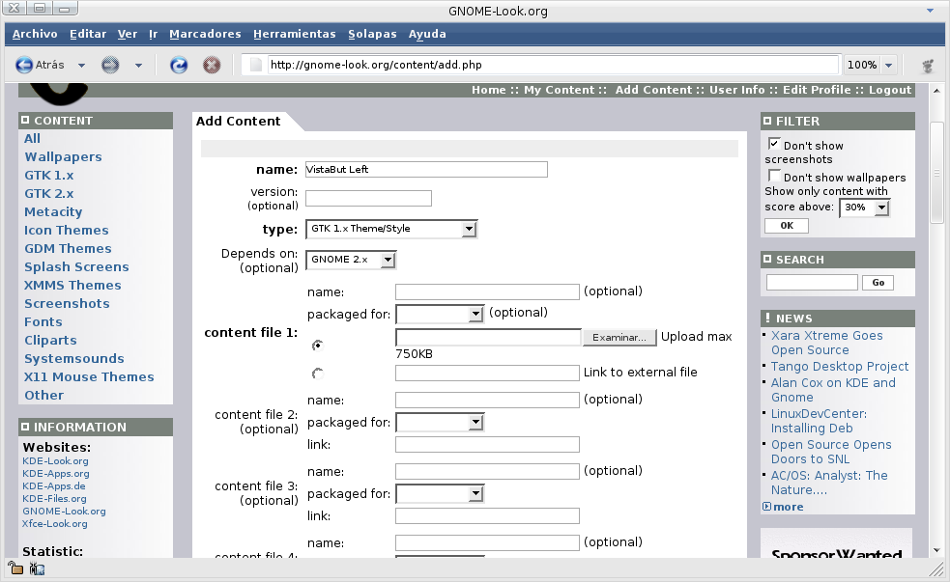Screen dimensions: 950x582
Task: Click the scrollbar down arrow
Action: [x=936, y=550]
